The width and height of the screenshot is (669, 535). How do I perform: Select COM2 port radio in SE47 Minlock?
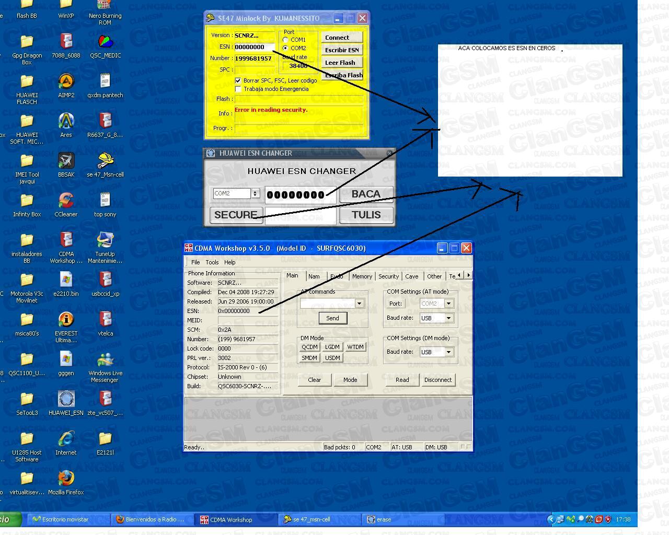point(285,48)
